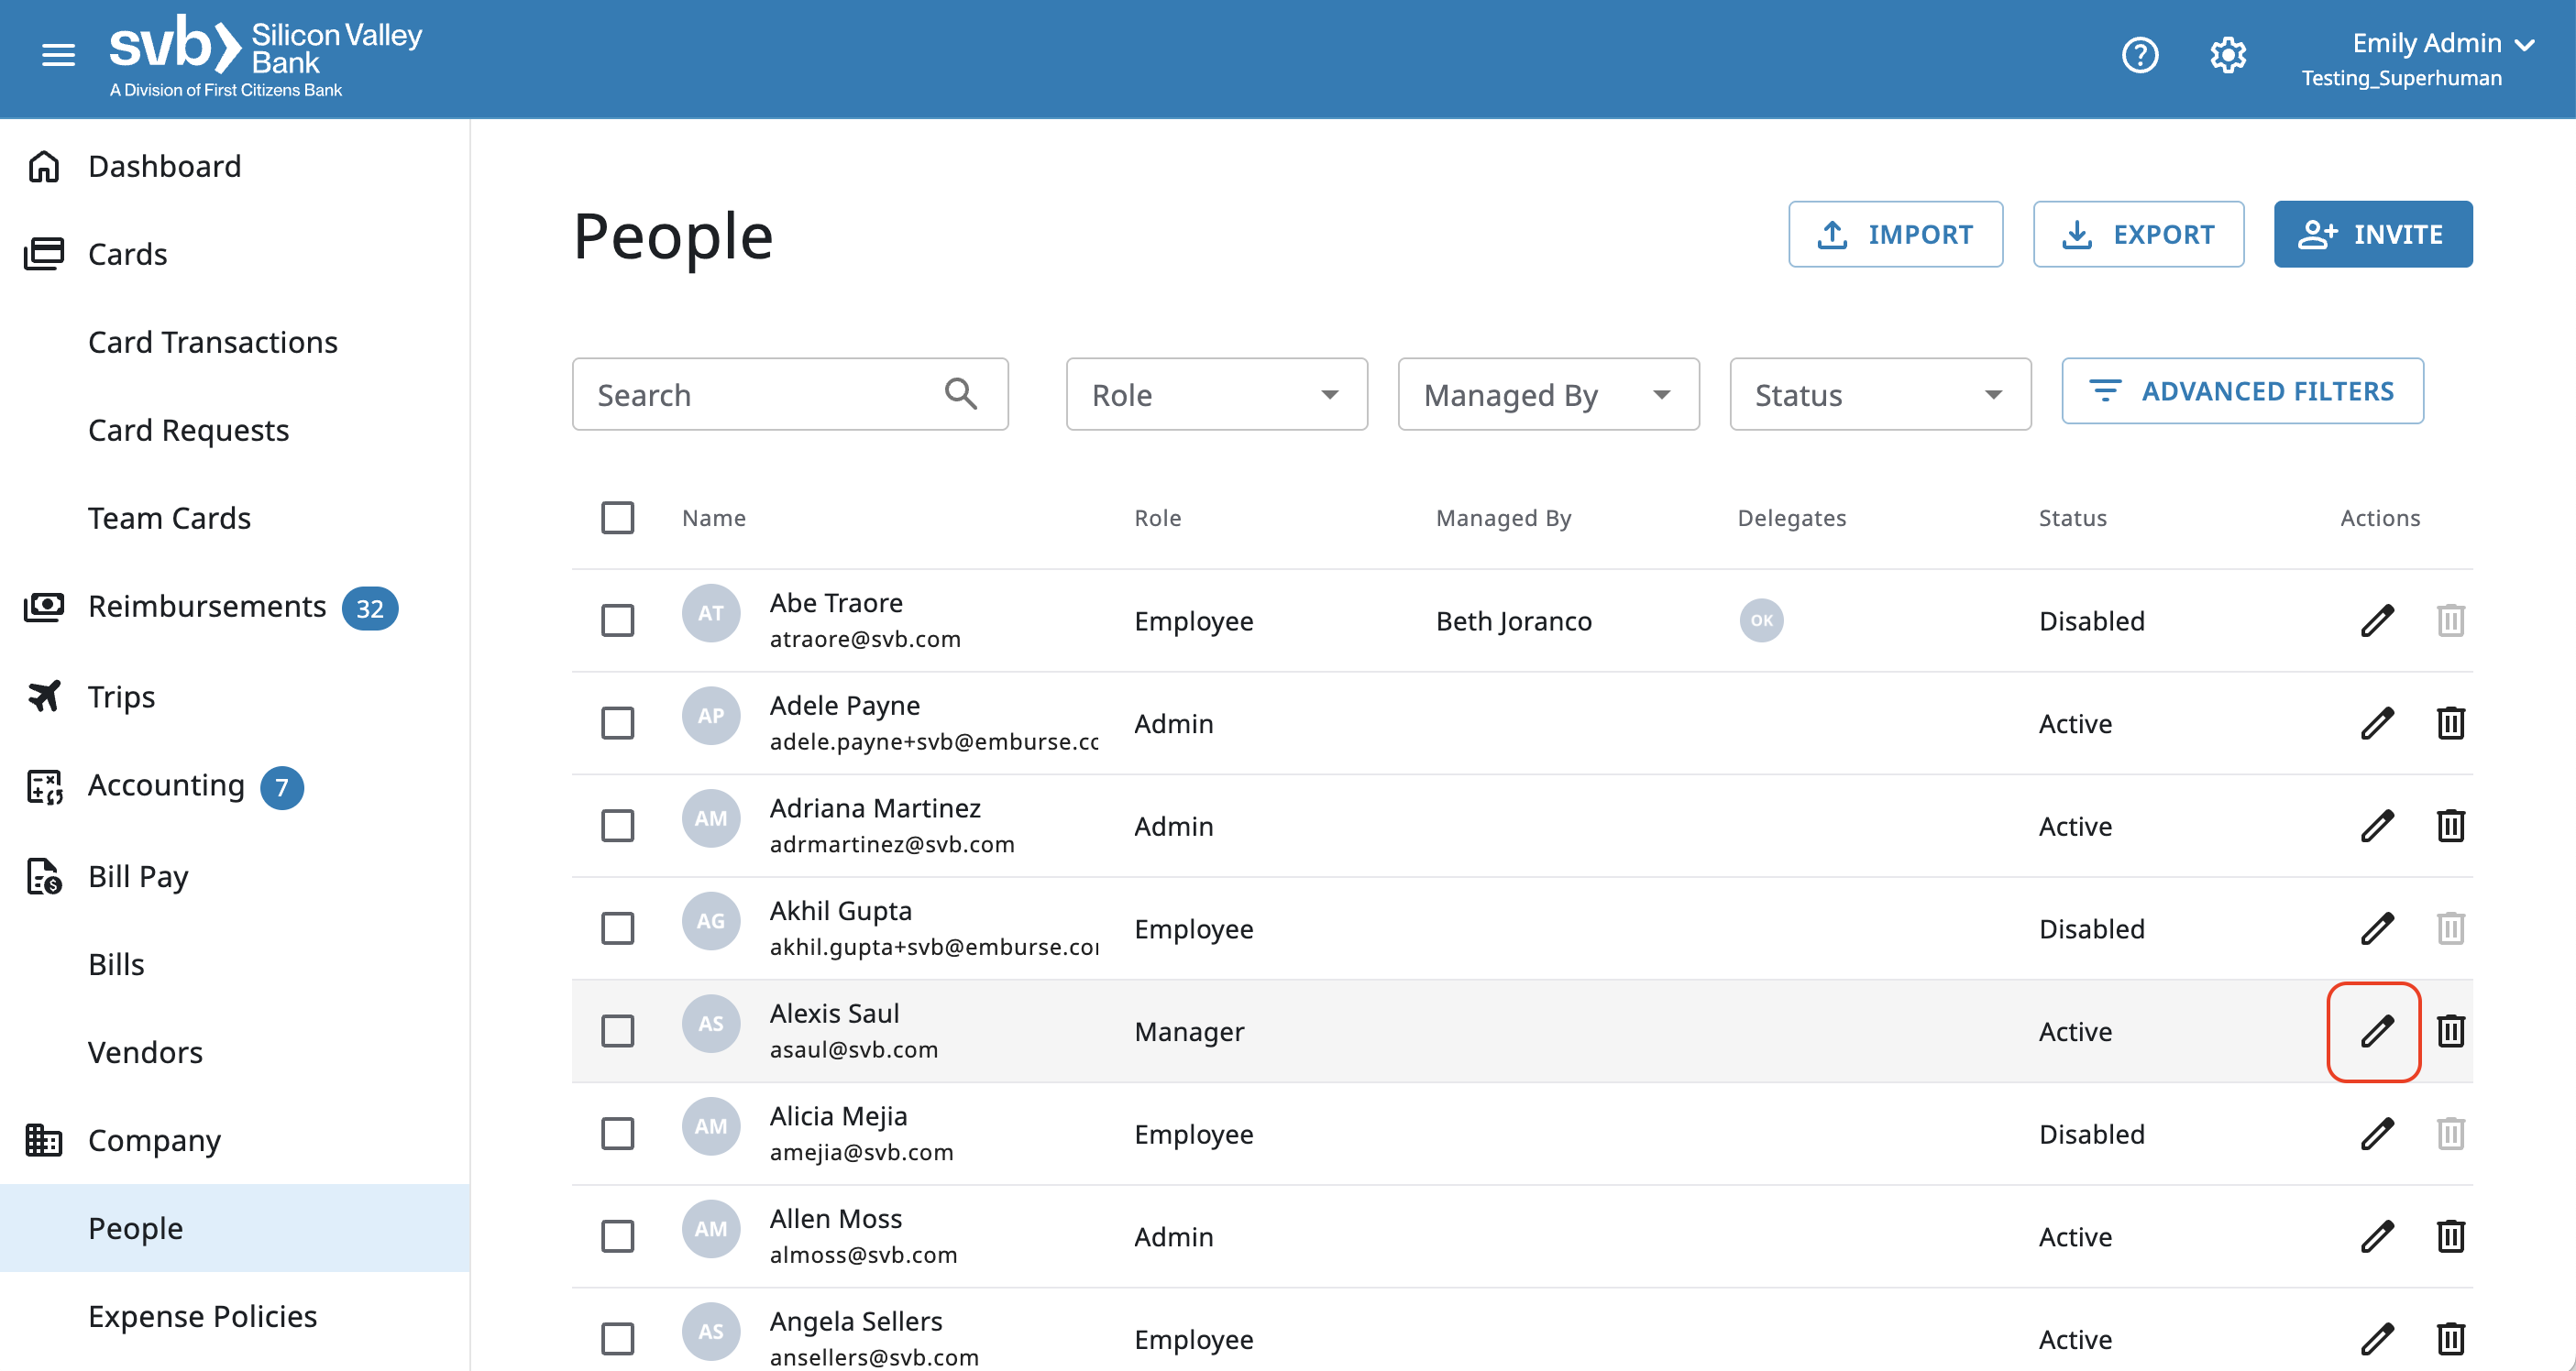2576x1371 pixels.
Task: Click Abe Traore's OK delegate avatar
Action: tap(1761, 620)
